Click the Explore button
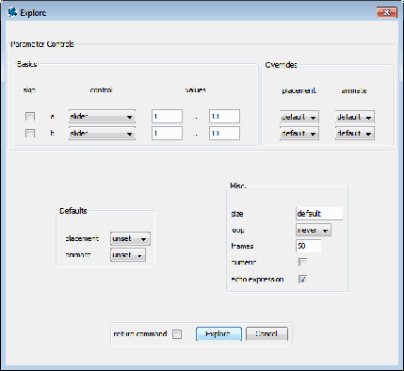 (x=218, y=334)
